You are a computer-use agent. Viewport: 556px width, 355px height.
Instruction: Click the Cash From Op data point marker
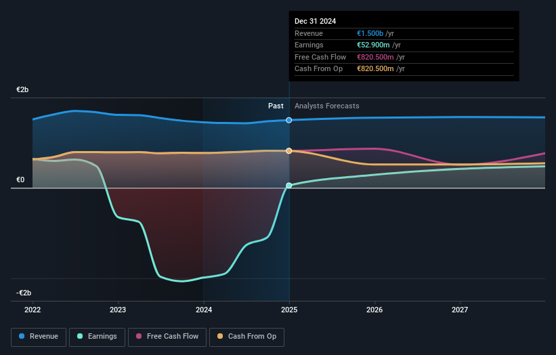289,150
